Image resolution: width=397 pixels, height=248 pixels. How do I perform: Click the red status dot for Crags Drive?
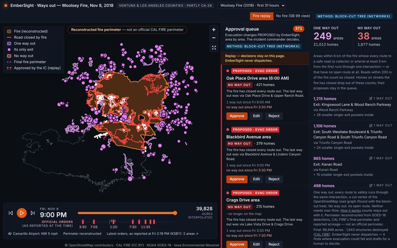coord(227,193)
